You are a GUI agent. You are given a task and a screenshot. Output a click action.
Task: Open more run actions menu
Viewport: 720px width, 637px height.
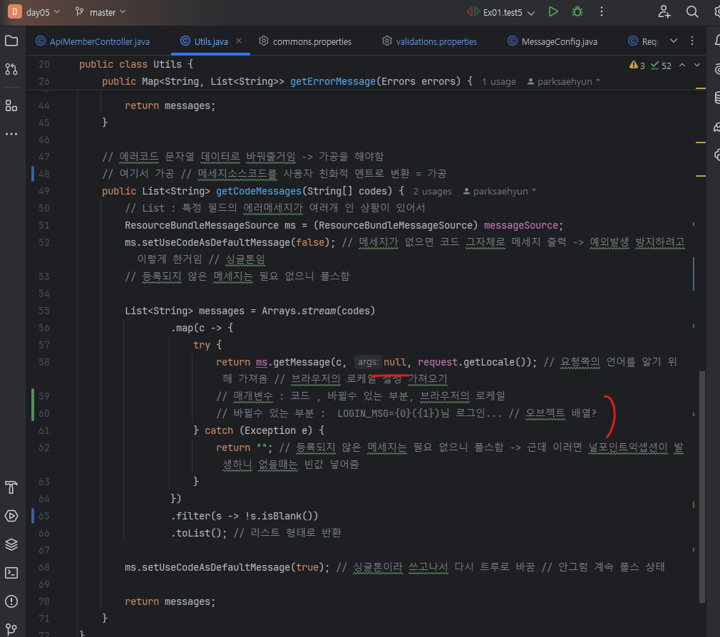[602, 12]
